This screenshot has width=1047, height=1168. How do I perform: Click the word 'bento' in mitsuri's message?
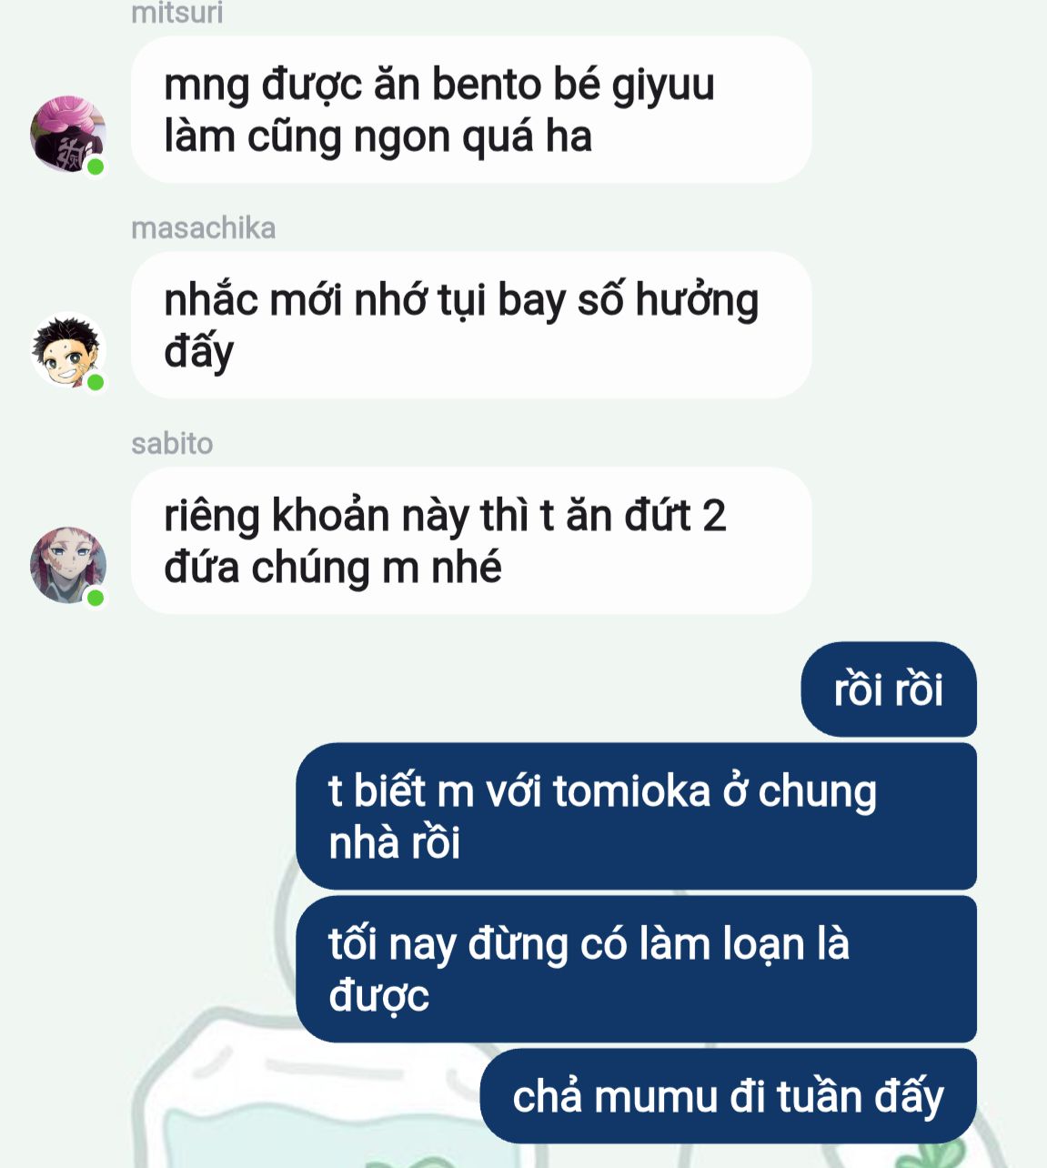click(x=487, y=84)
